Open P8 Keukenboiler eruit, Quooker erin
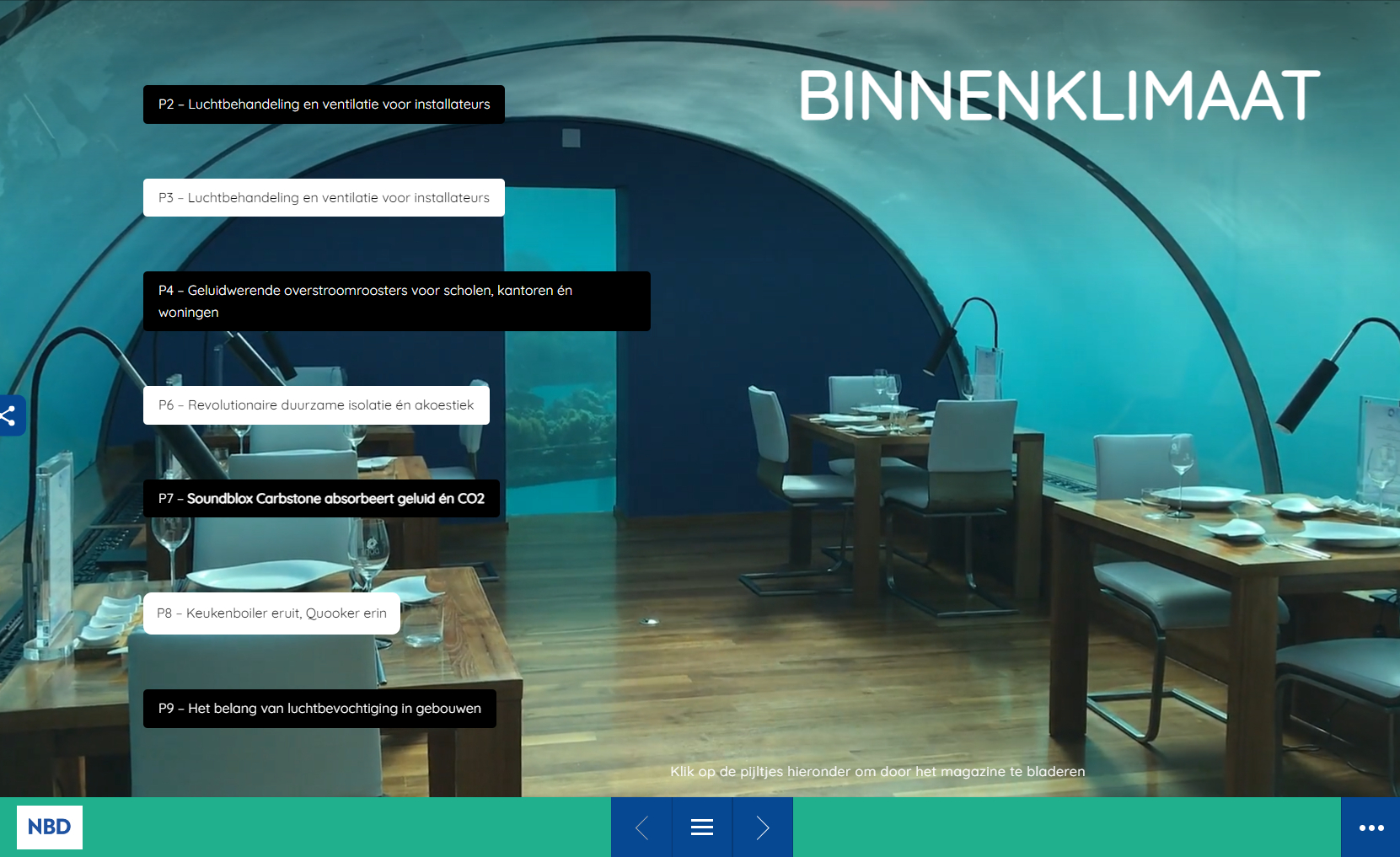The width and height of the screenshot is (1400, 857). point(271,613)
